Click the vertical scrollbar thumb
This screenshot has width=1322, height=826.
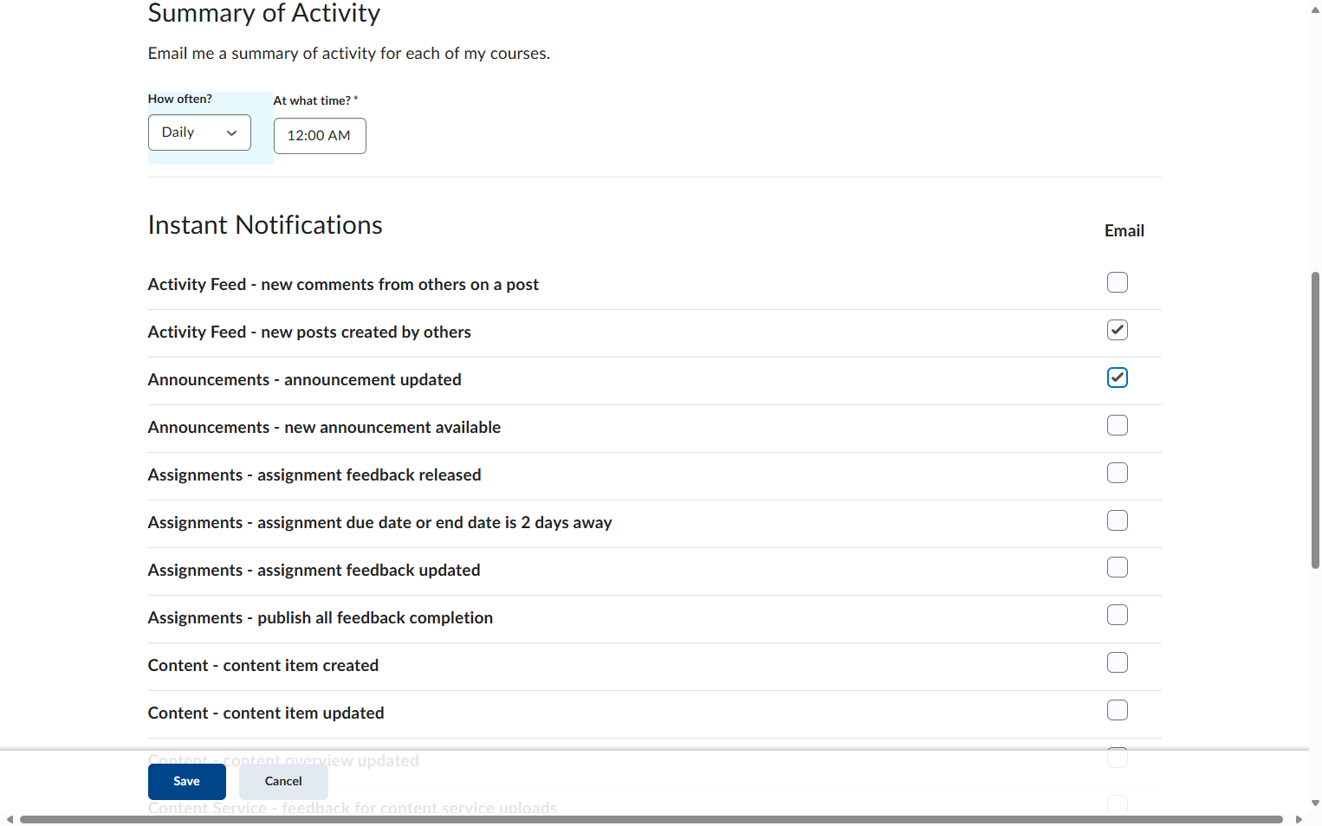coord(1315,420)
